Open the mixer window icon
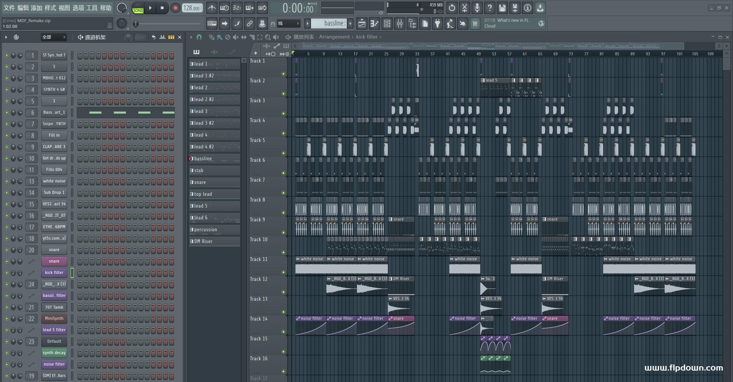 tap(400, 24)
